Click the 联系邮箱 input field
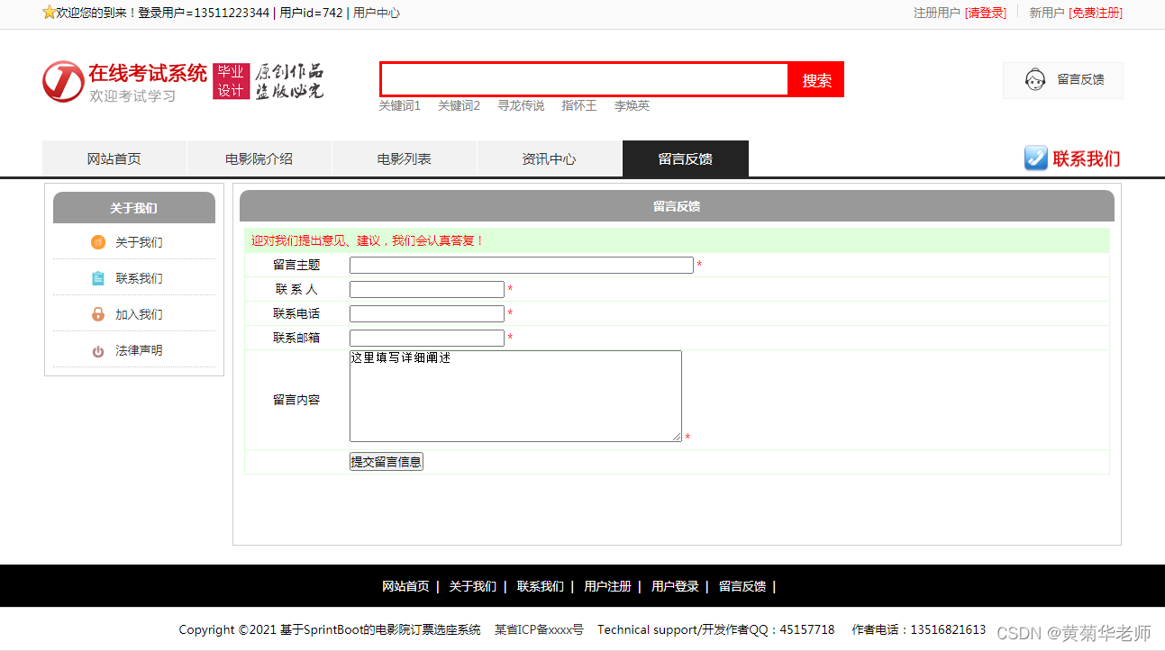The width and height of the screenshot is (1165, 651). tap(427, 339)
